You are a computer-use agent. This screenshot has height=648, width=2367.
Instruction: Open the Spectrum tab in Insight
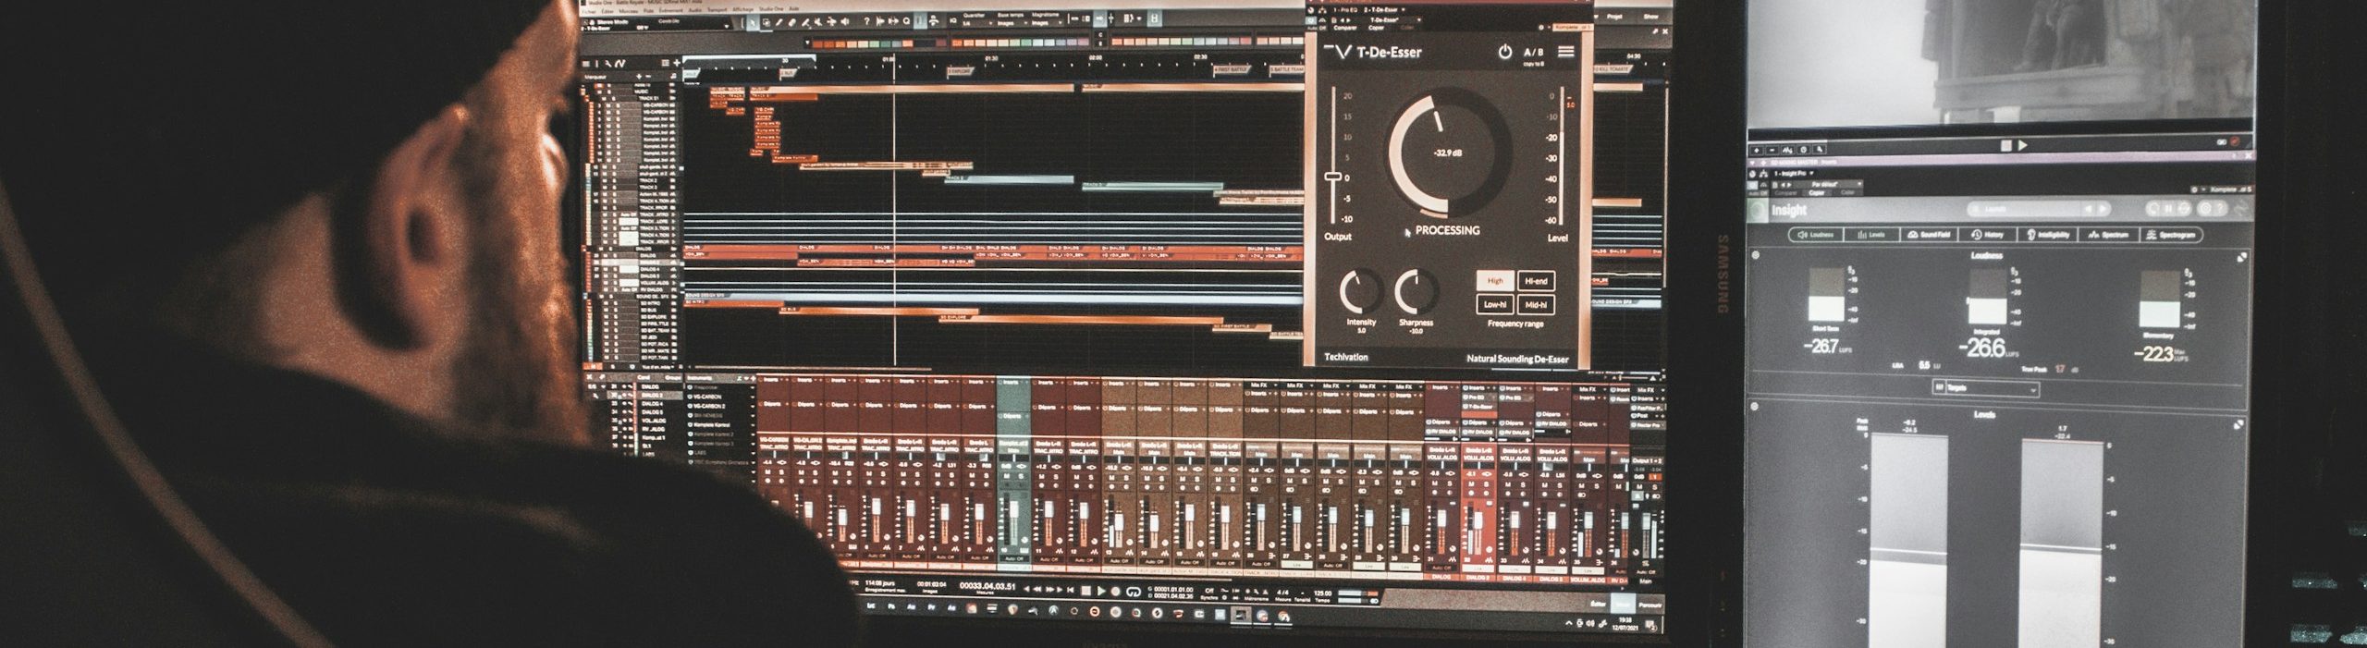(2108, 235)
